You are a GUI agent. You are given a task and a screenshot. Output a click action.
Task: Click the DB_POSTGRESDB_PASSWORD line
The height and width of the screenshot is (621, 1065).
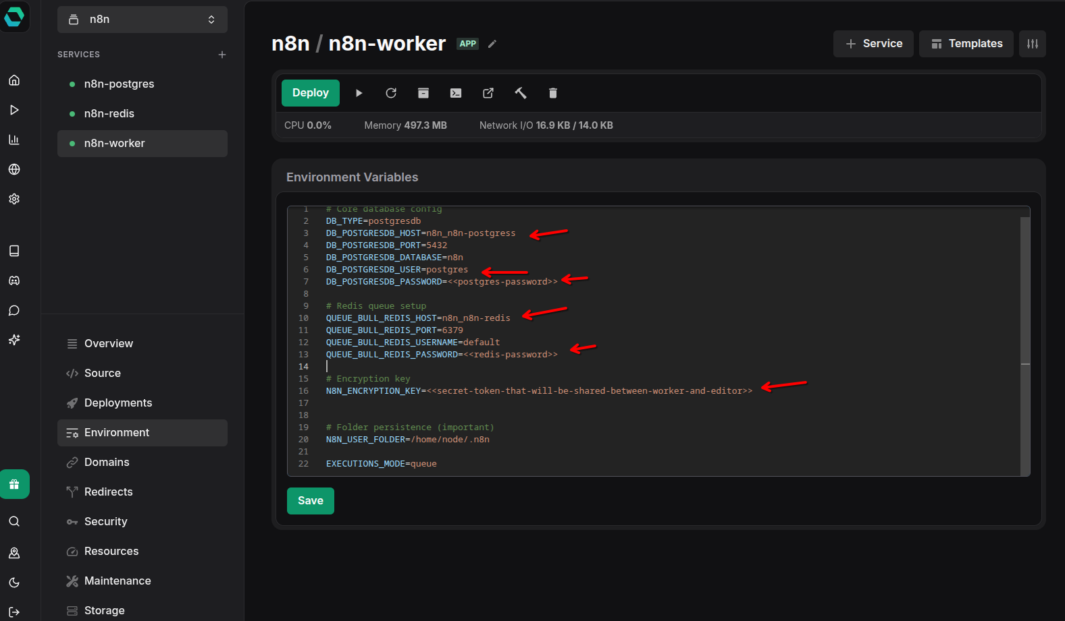442,282
